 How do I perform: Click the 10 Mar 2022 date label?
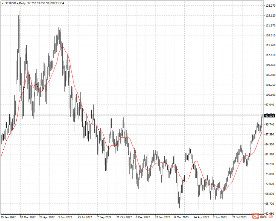(28, 217)
